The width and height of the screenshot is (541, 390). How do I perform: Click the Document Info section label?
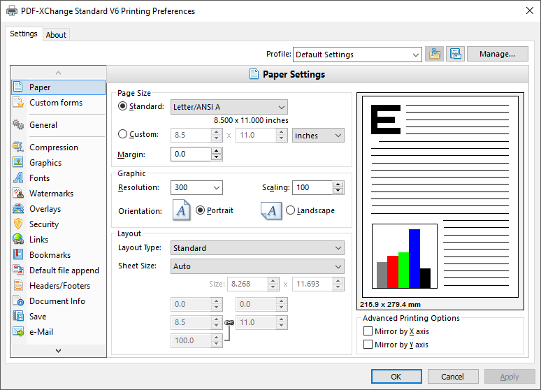(57, 301)
